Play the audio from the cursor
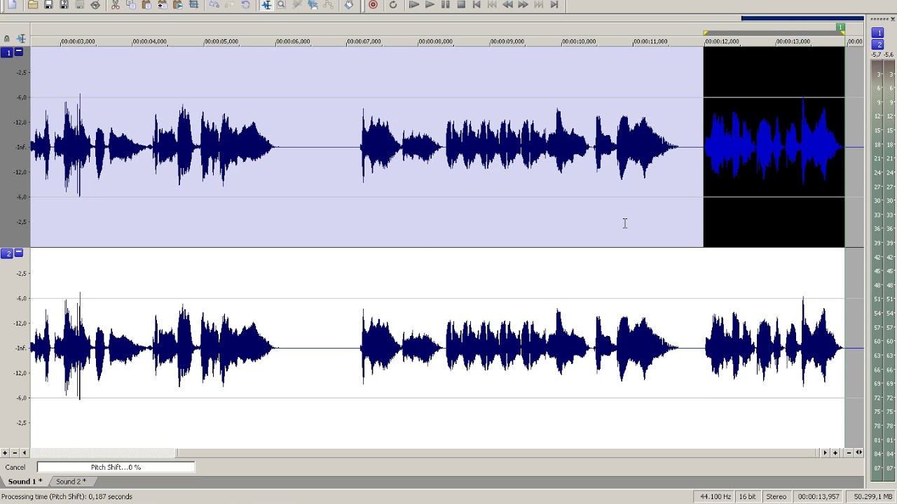The width and height of the screenshot is (897, 504). coord(430,4)
